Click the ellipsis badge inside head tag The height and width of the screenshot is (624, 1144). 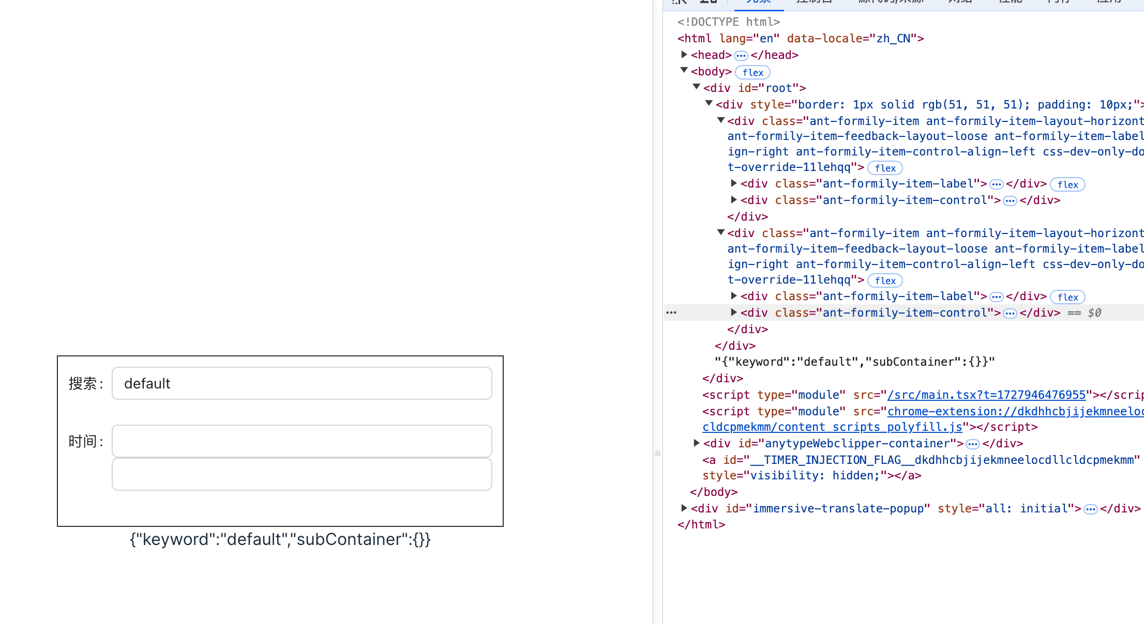(741, 55)
